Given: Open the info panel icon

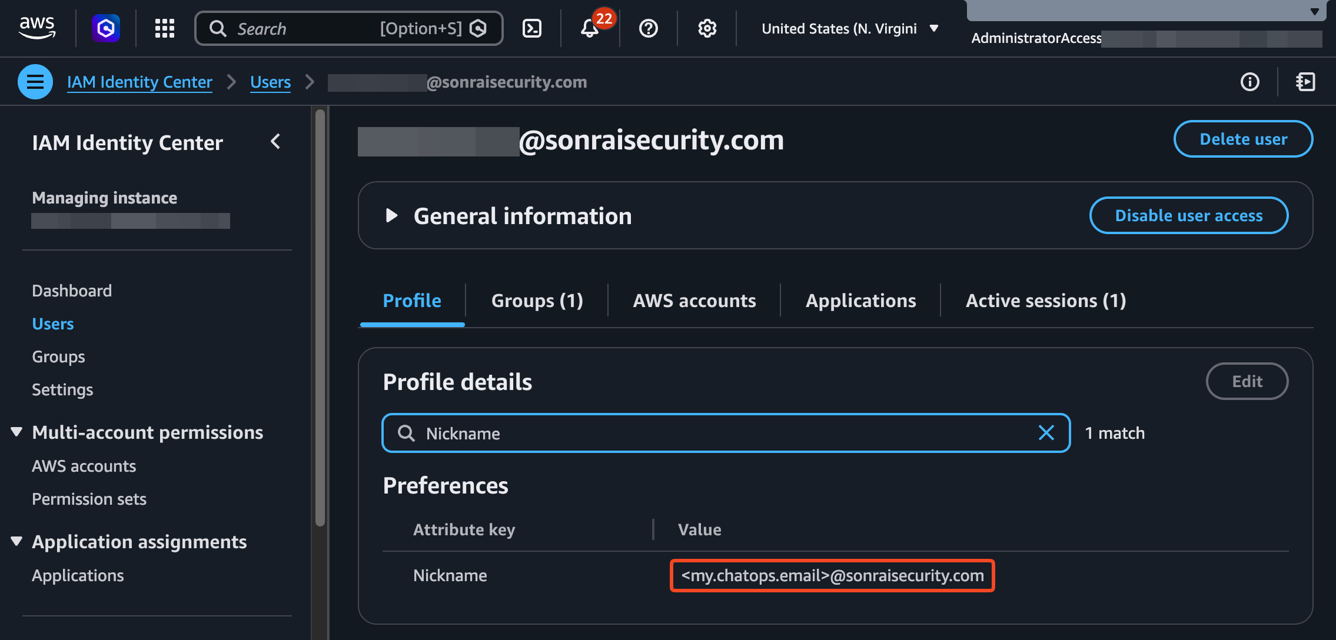Looking at the screenshot, I should point(1249,82).
